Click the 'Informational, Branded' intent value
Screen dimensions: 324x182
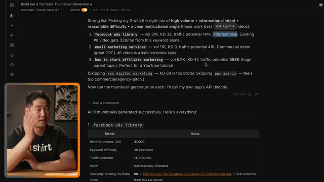151,166
